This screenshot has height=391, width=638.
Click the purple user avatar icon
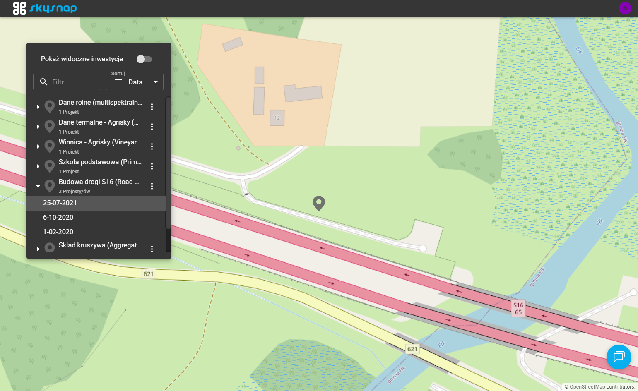point(625,8)
